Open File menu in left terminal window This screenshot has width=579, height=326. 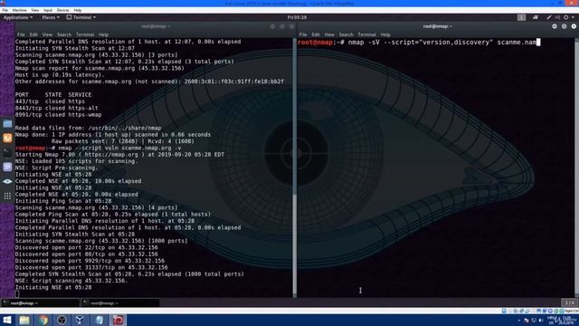pyautogui.click(x=21, y=34)
